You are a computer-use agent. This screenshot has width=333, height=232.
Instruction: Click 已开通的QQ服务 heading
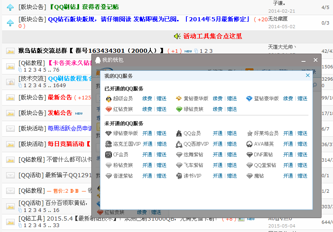tap(124, 89)
